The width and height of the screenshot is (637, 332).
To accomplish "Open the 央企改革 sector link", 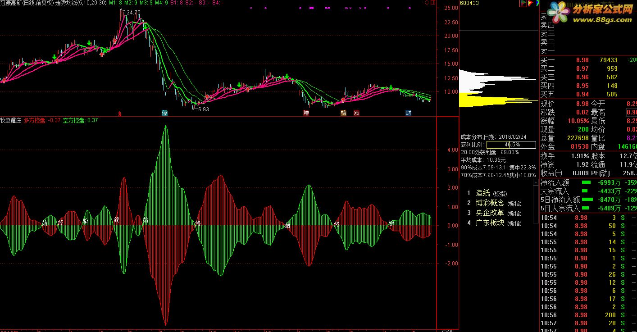I will (490, 213).
